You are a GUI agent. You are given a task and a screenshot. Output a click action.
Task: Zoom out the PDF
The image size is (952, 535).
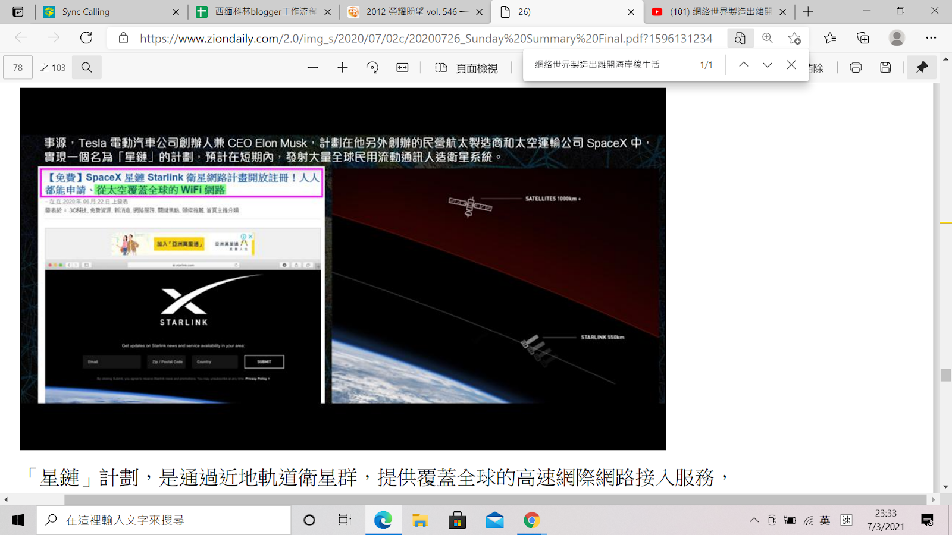313,68
